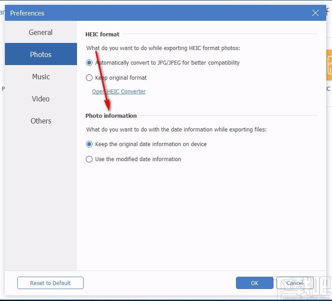332x301 pixels.
Task: Click Reset to Default button
Action: pyautogui.click(x=50, y=283)
